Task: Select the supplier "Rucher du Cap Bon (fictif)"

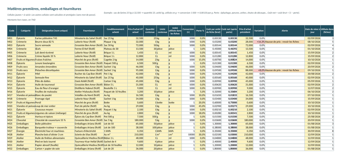Action: pyautogui.click(x=89, y=74)
